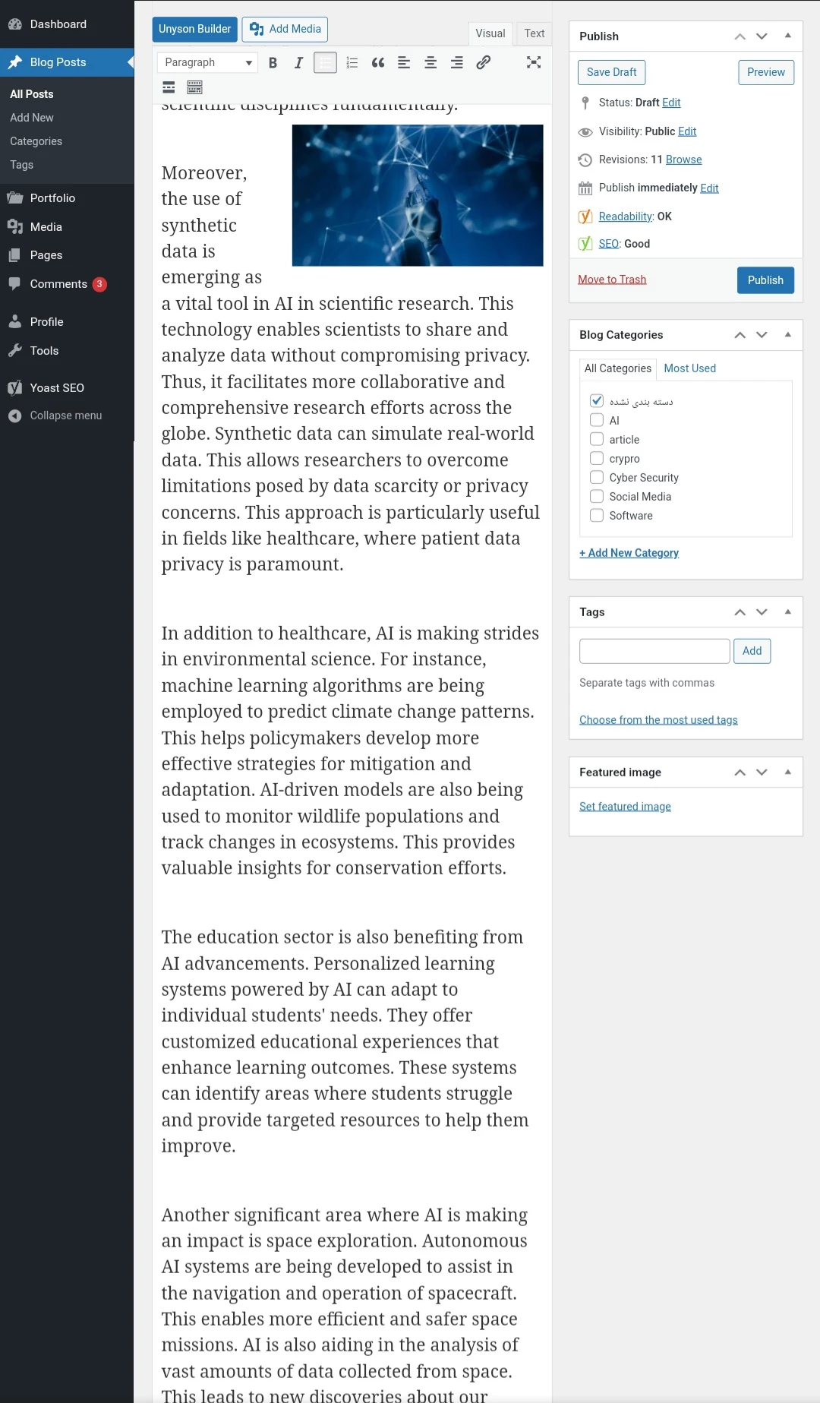Insert a Read More tag
This screenshot has height=1403, width=820.
click(169, 88)
